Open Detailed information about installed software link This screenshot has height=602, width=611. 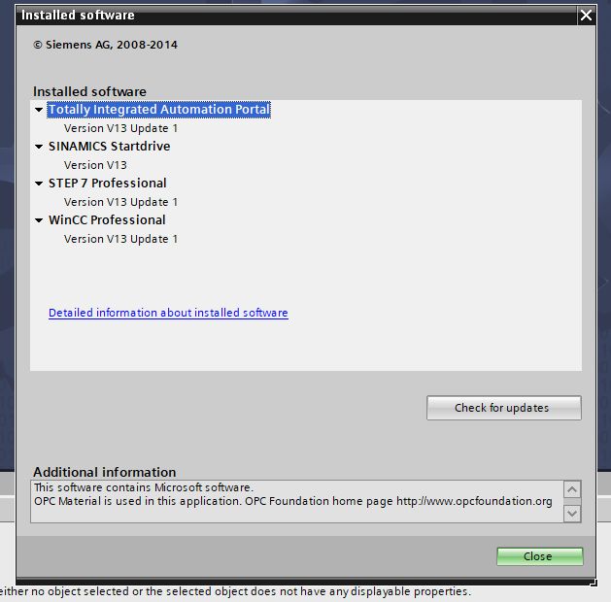[168, 313]
